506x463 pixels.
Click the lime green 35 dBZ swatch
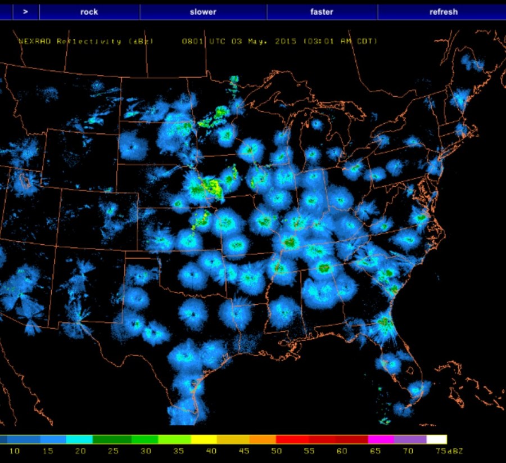[174, 439]
